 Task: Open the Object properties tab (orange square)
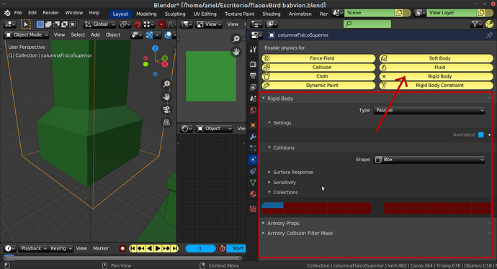pyautogui.click(x=253, y=125)
